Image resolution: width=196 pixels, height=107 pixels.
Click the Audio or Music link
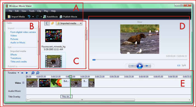[18, 43]
